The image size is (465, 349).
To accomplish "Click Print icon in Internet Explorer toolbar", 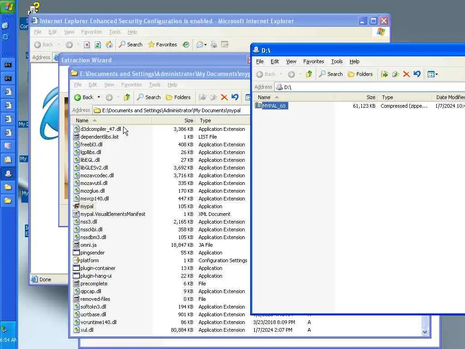I will coord(214,45).
